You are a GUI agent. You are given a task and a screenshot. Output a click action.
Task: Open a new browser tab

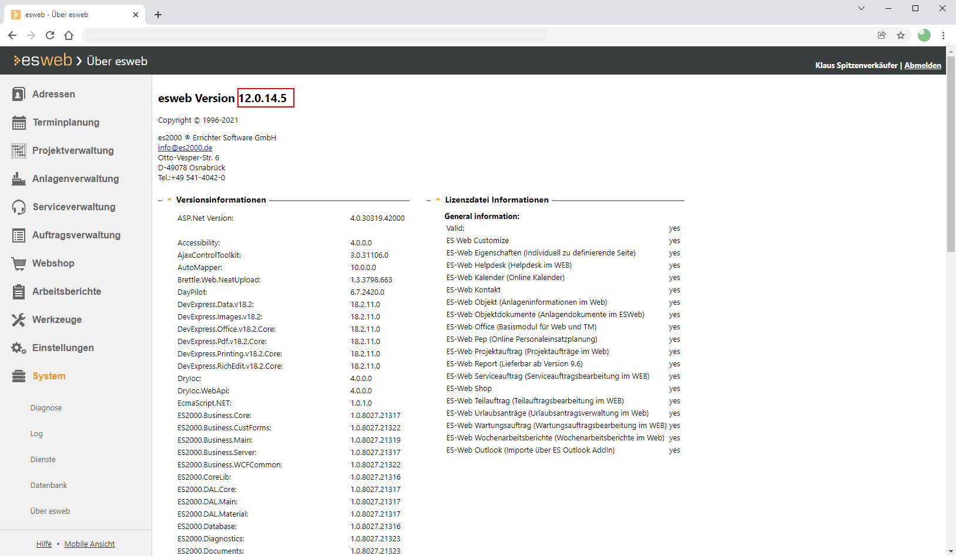(x=158, y=15)
